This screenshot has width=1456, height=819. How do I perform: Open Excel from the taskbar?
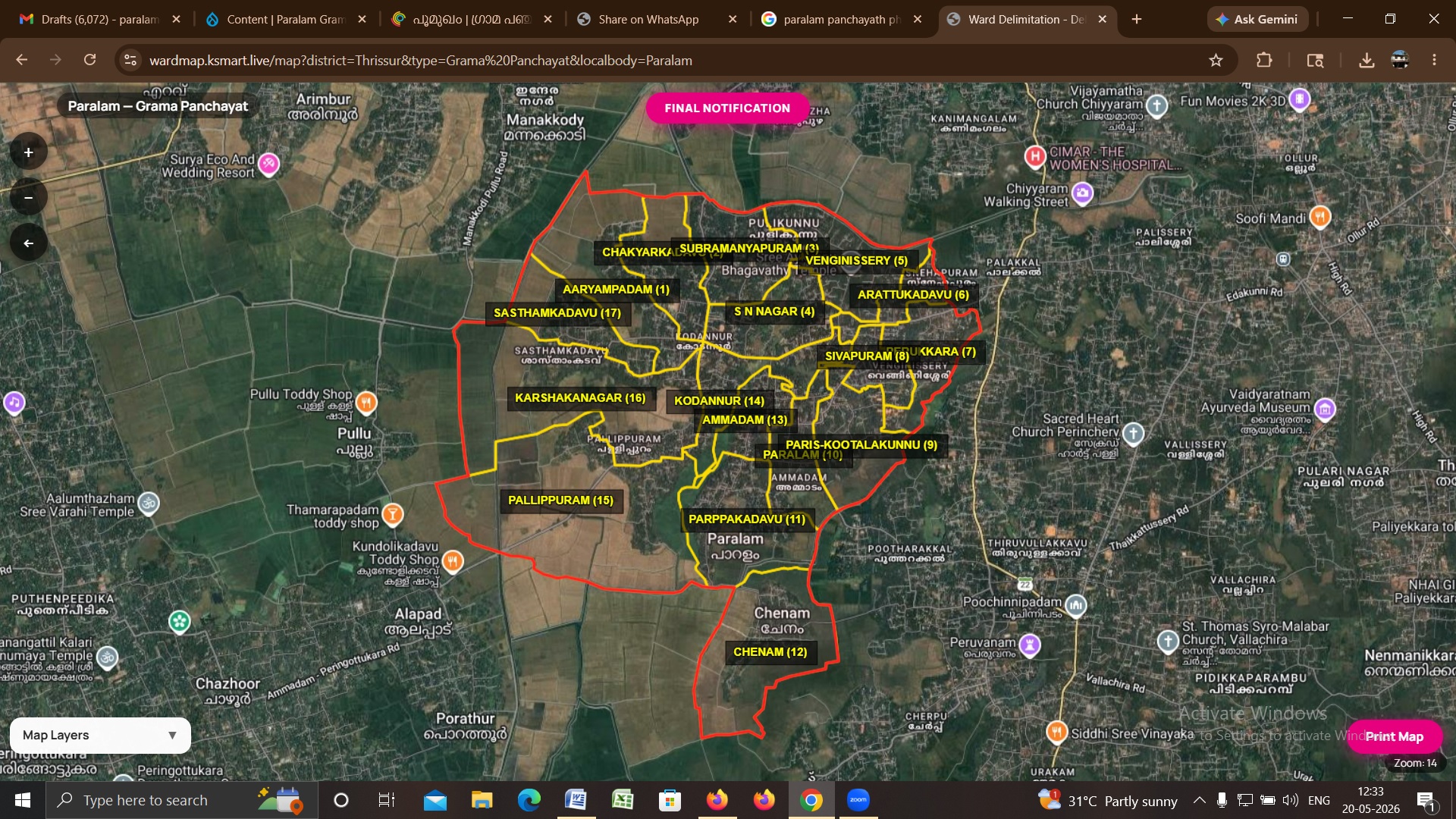tap(623, 800)
